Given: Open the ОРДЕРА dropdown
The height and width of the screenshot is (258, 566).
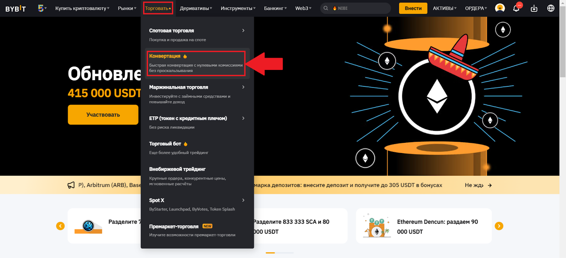Looking at the screenshot, I should pos(476,8).
